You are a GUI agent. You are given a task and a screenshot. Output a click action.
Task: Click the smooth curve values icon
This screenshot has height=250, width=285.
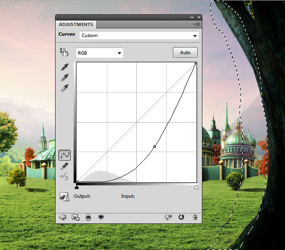point(64,176)
